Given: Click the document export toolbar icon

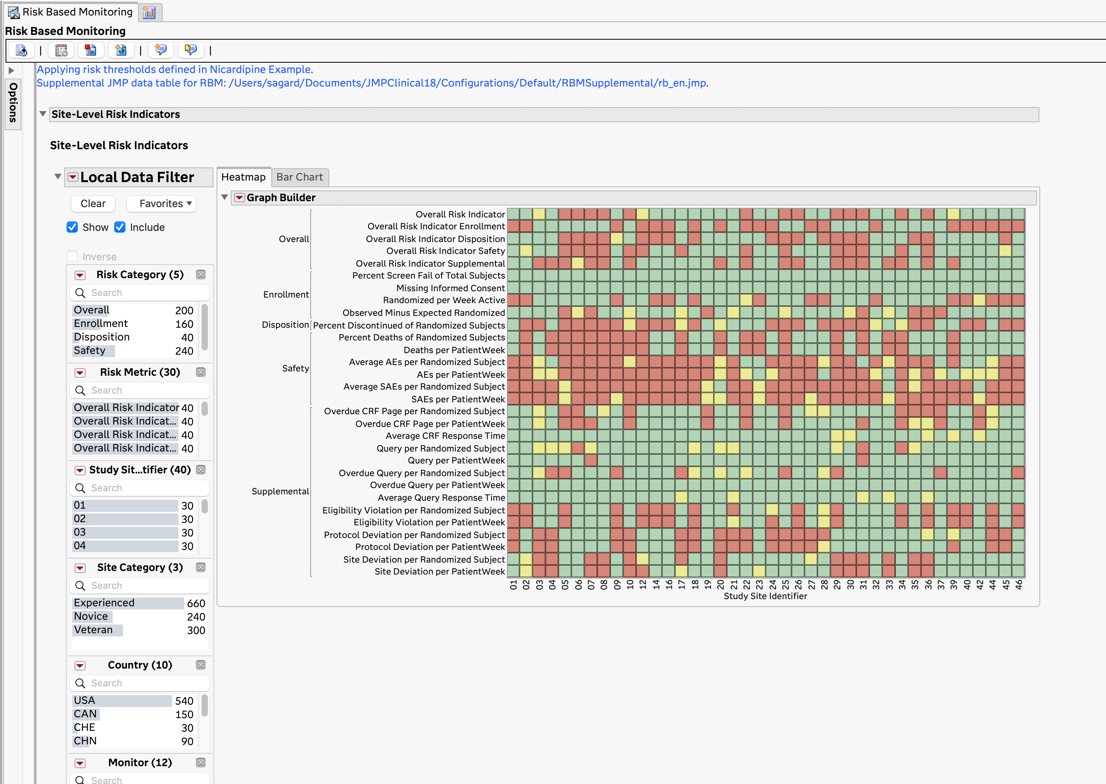Looking at the screenshot, I should tap(21, 50).
